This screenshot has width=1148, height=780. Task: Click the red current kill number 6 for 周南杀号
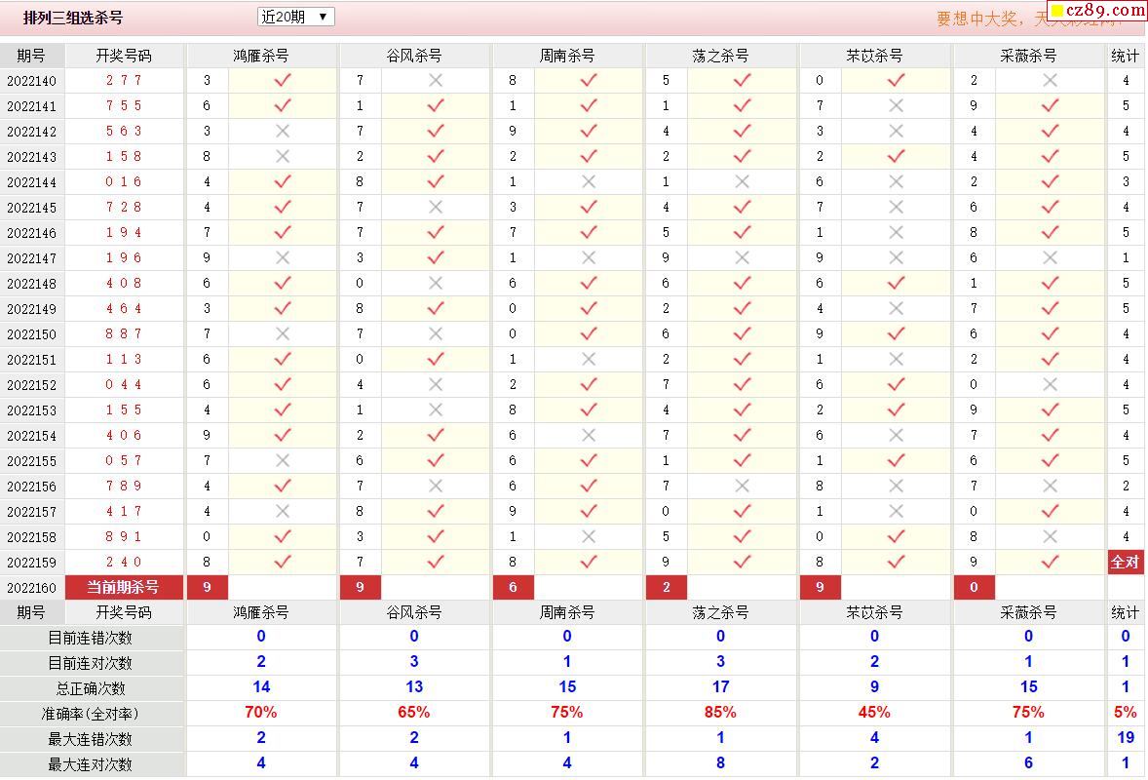tap(514, 587)
